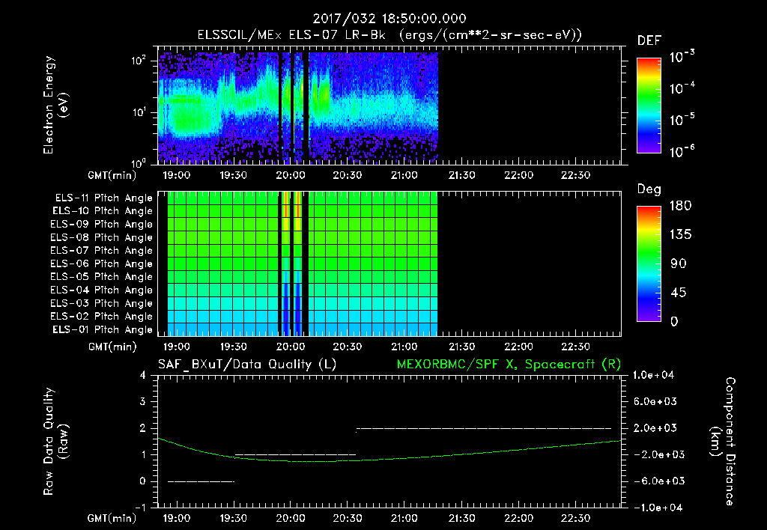
Task: Click the data quality line segment at level 0
Action: pyautogui.click(x=201, y=481)
